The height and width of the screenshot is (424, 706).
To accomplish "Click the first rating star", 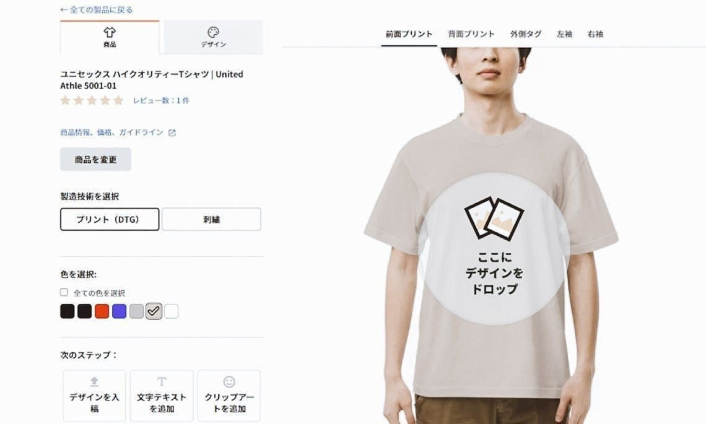I will (65, 100).
